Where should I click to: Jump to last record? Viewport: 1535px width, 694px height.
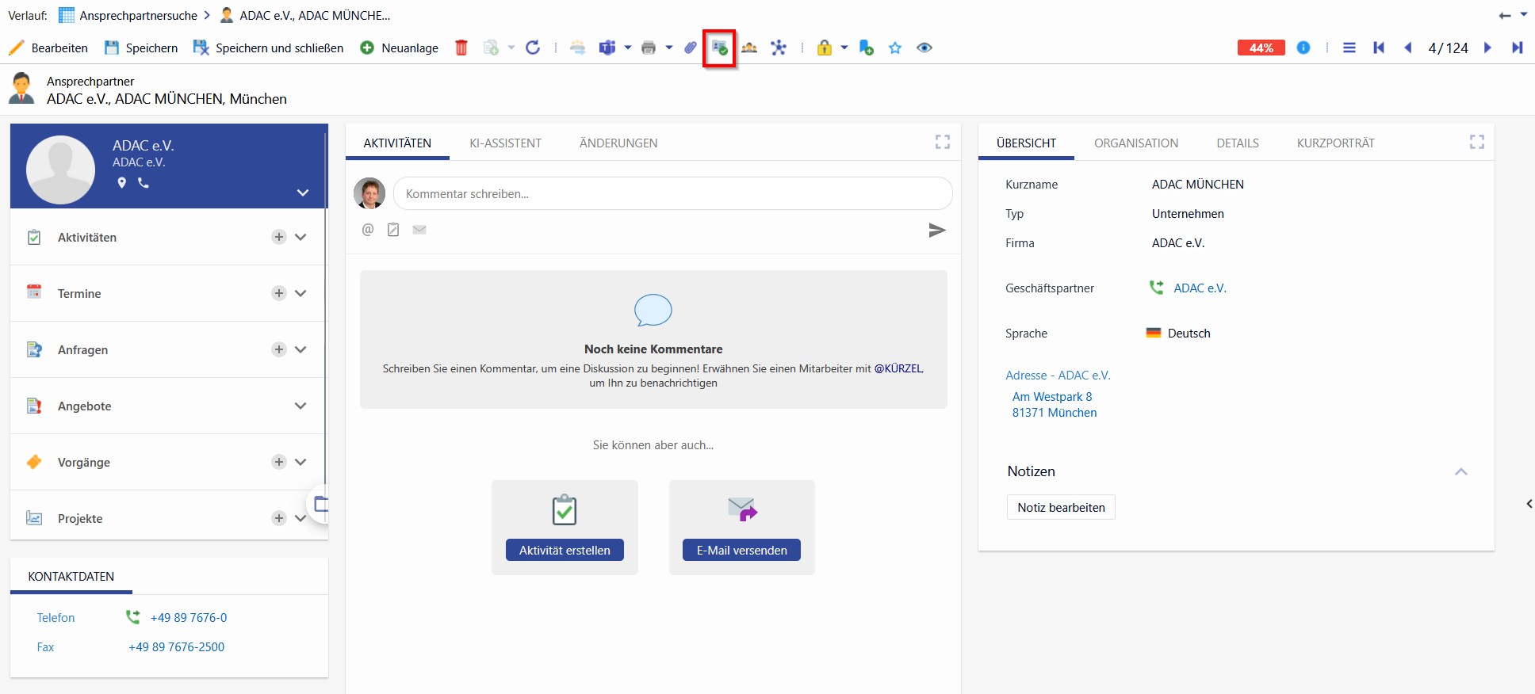[x=1517, y=48]
